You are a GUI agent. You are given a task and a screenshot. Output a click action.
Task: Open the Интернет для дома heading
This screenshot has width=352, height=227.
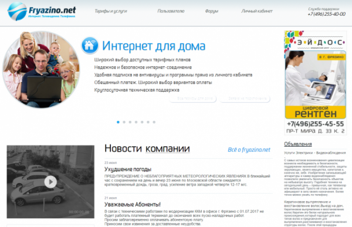click(x=154, y=46)
